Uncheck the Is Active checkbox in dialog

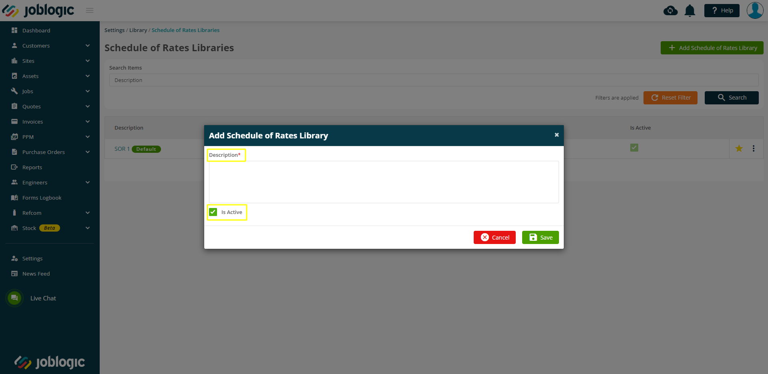(x=213, y=212)
